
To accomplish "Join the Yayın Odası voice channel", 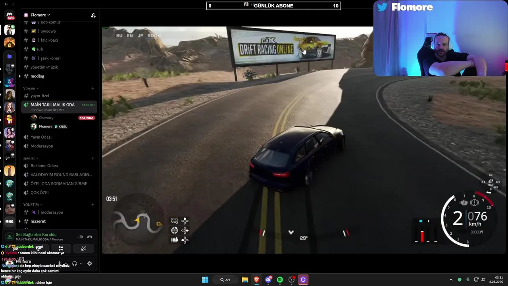I will pos(59,137).
